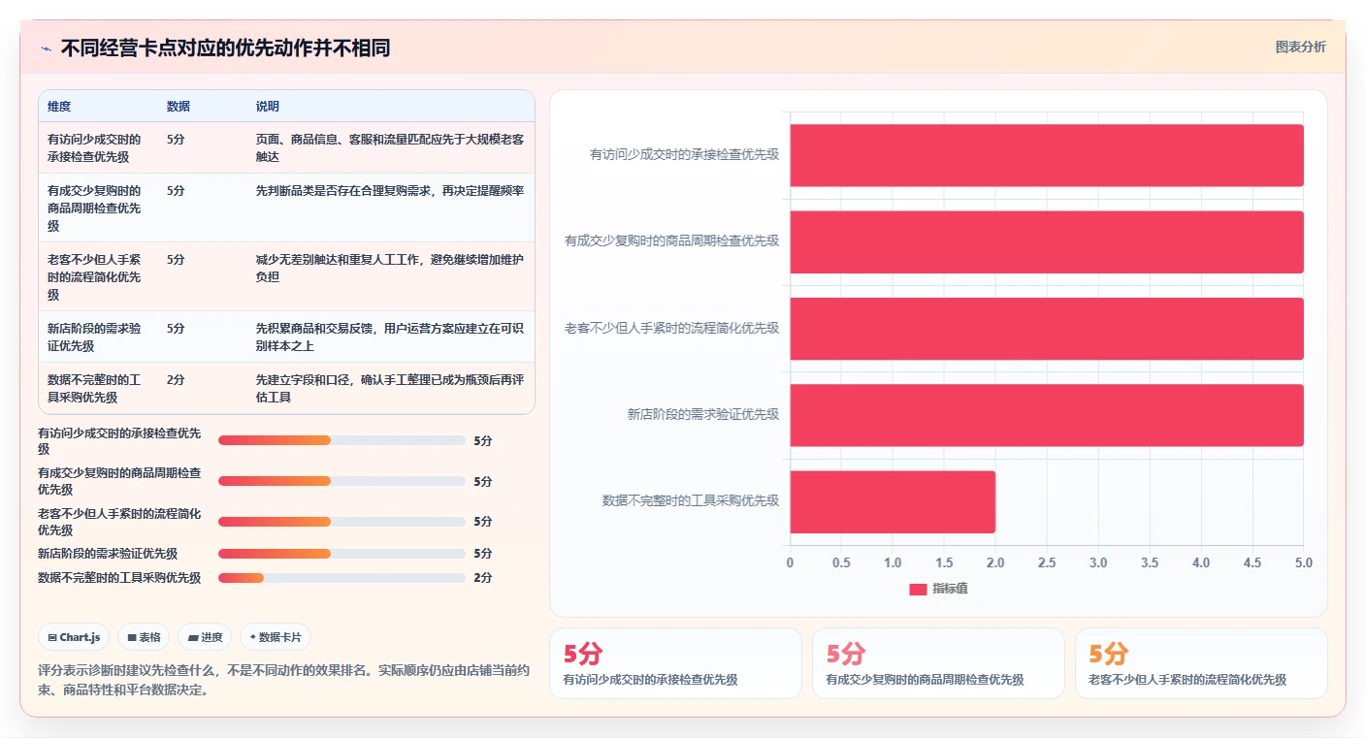The height and width of the screenshot is (738, 1366).
Task: Click the 图表分析 label
Action: coord(1300,47)
